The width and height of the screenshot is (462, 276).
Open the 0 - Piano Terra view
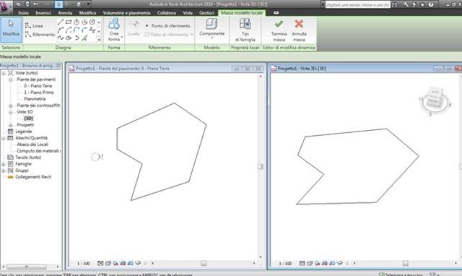(x=38, y=86)
